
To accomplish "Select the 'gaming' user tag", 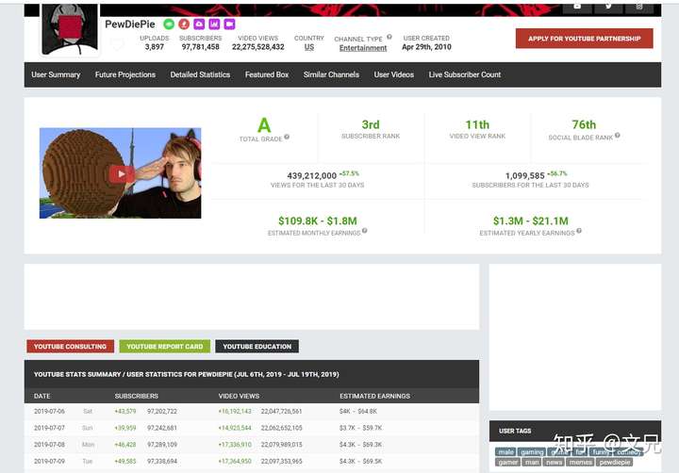I will [532, 452].
